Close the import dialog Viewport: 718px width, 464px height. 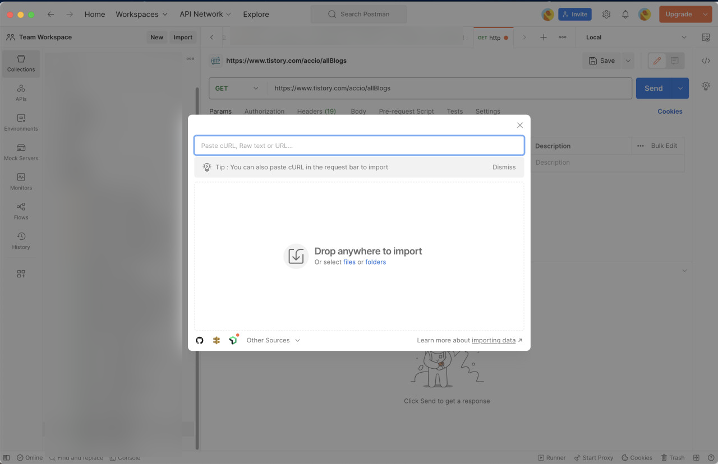520,125
